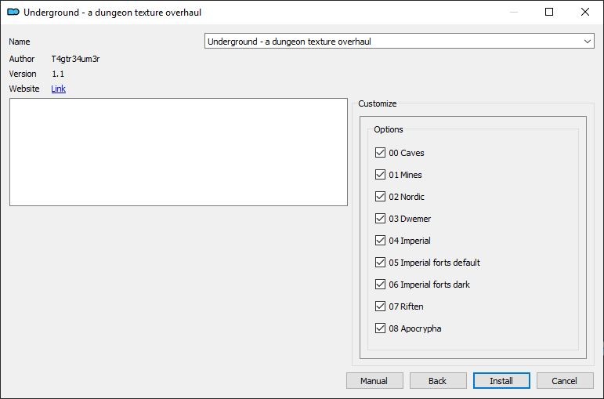Click the Manual button
The image size is (604, 399).
coord(374,381)
